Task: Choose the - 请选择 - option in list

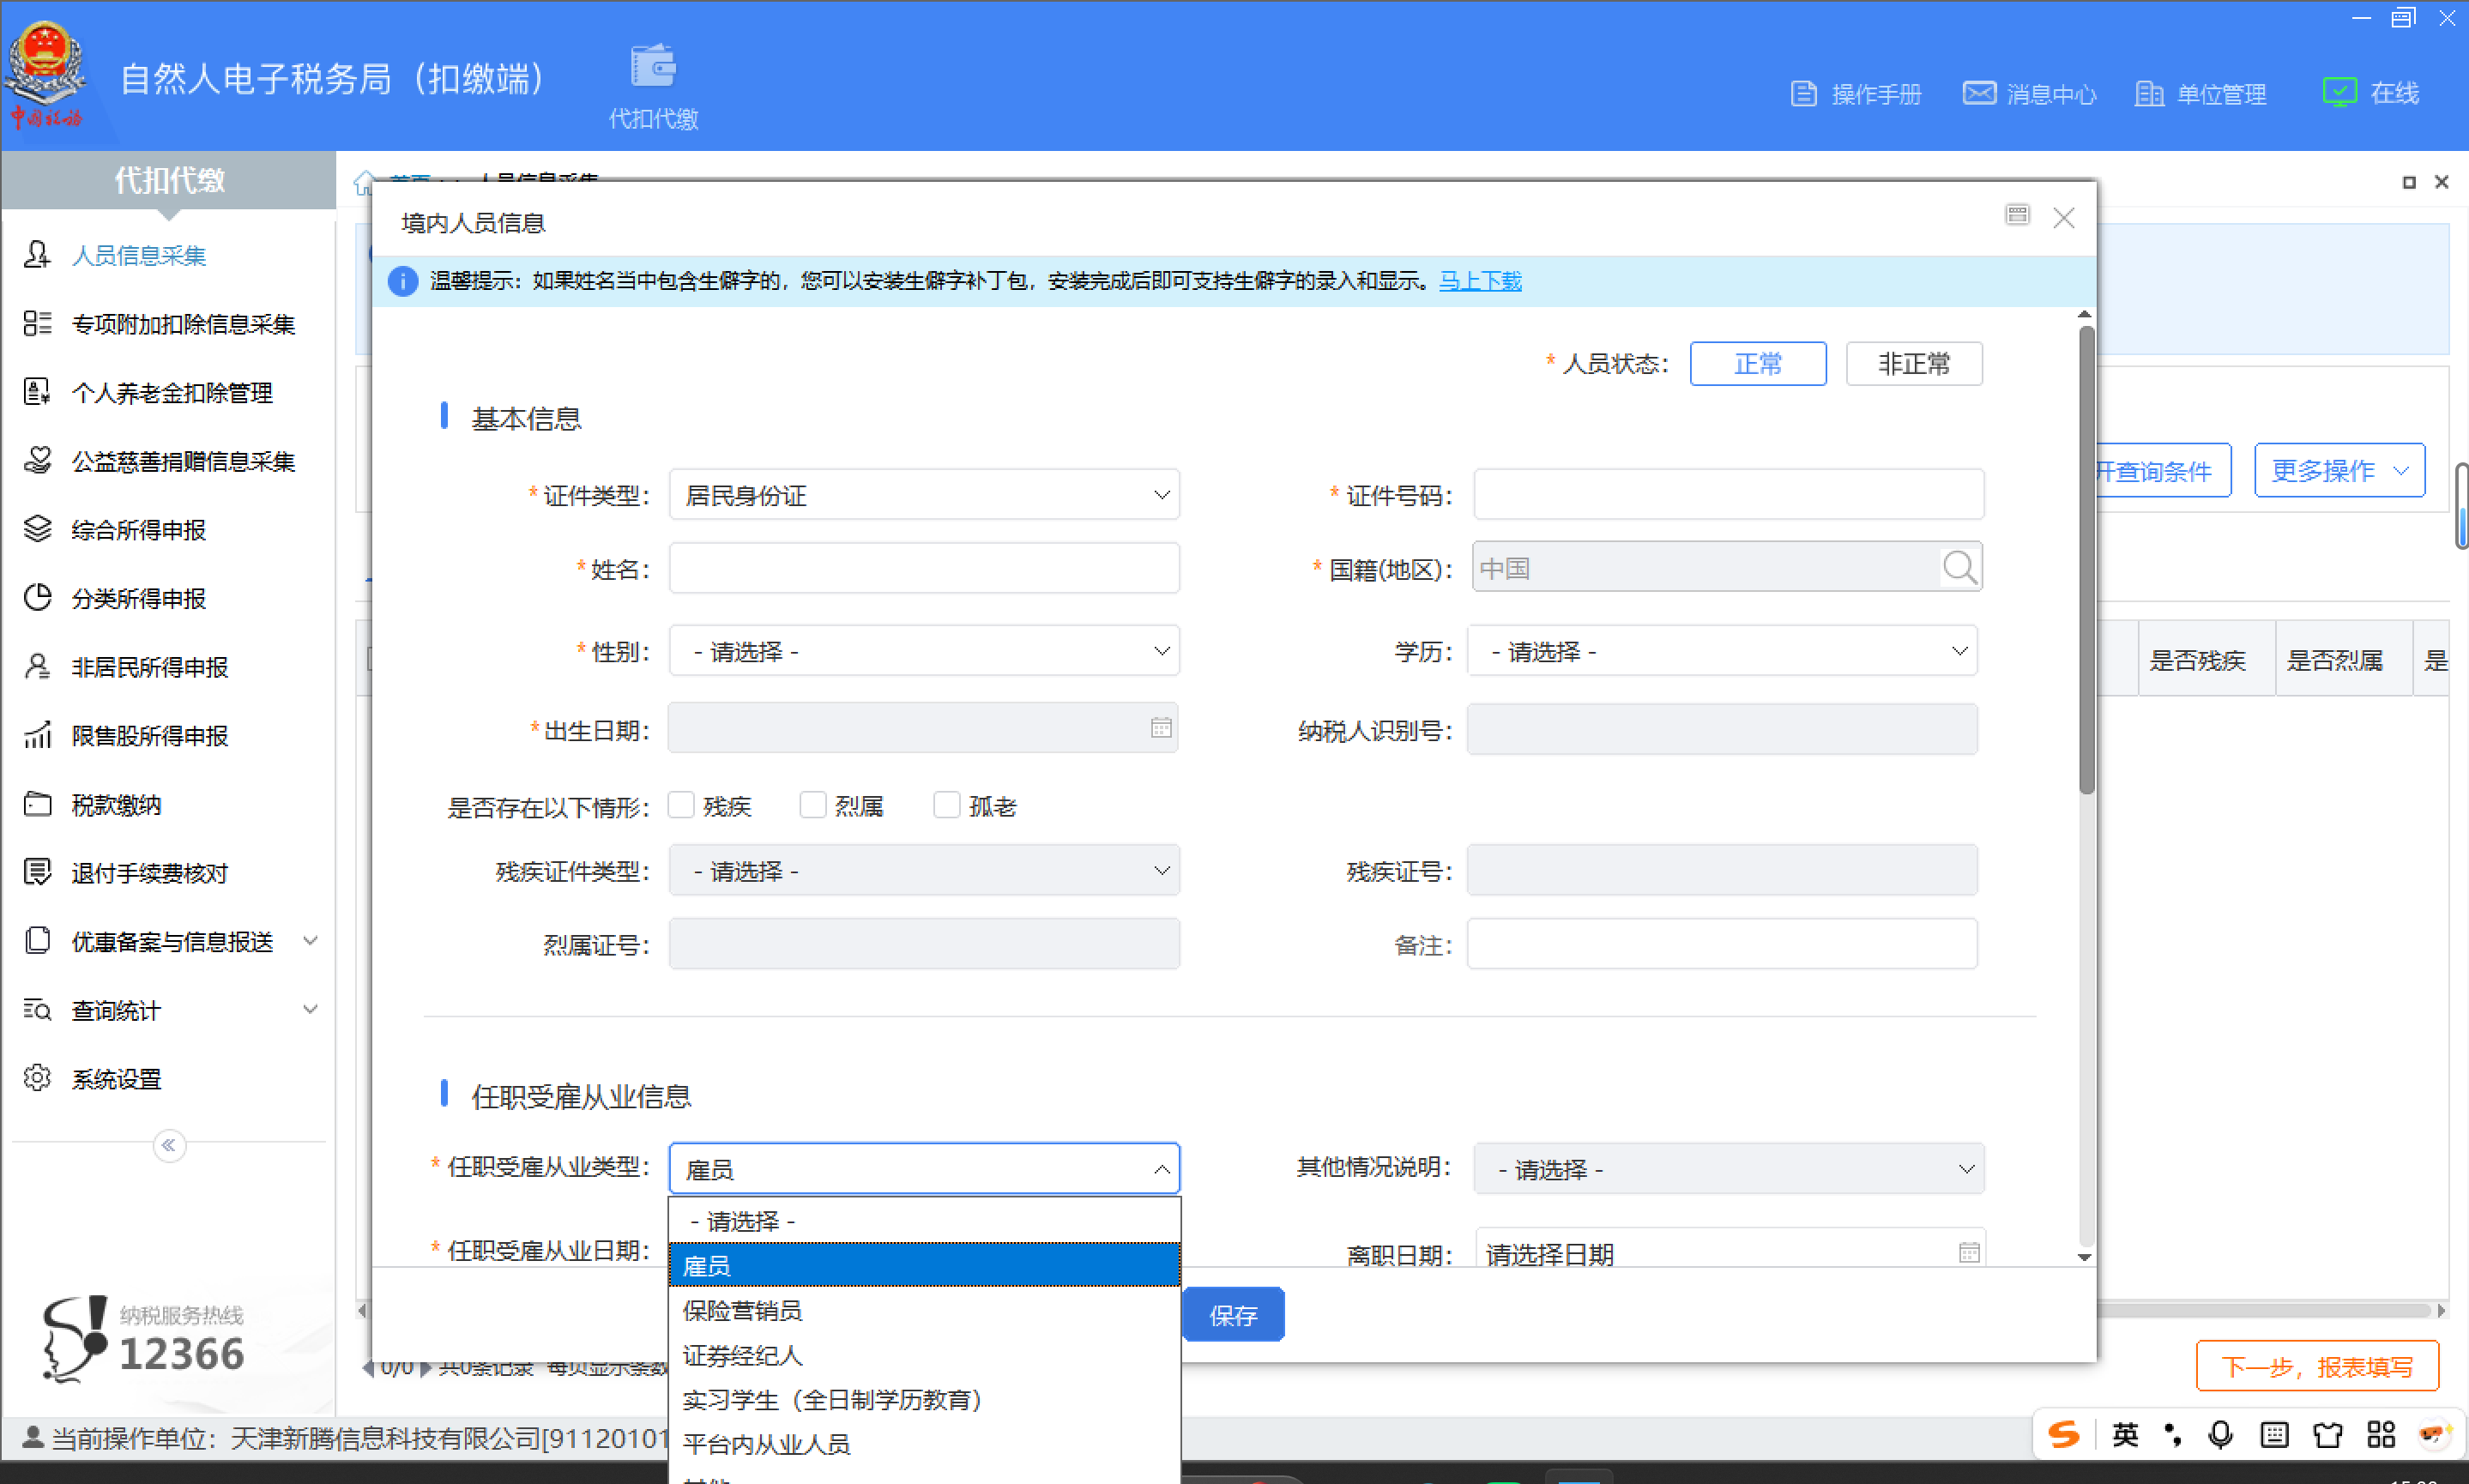Action: [924, 1221]
